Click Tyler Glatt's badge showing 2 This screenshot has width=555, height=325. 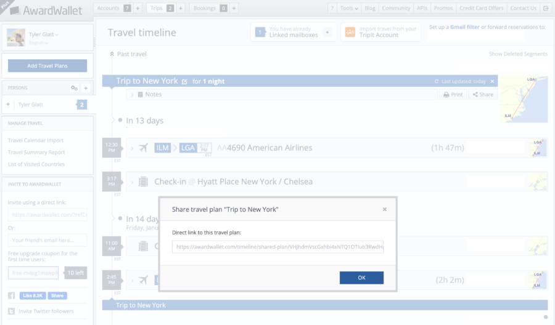pyautogui.click(x=82, y=105)
